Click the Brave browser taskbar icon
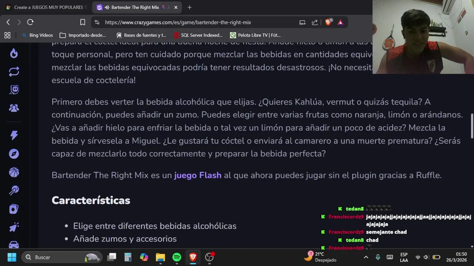This screenshot has height=266, width=474. (193, 257)
